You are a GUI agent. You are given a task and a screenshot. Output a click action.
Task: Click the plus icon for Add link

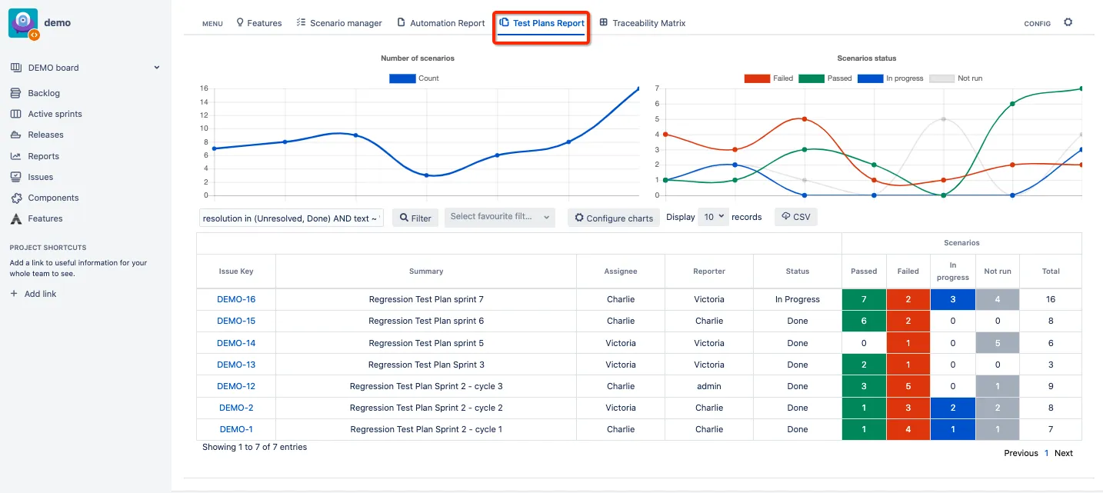click(x=14, y=294)
